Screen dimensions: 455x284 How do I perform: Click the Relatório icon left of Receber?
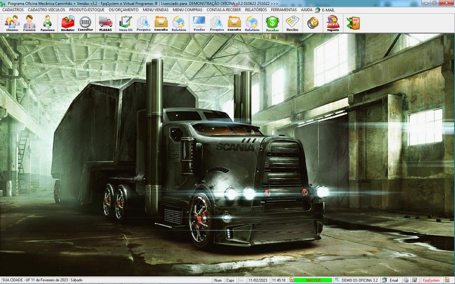coord(252,23)
